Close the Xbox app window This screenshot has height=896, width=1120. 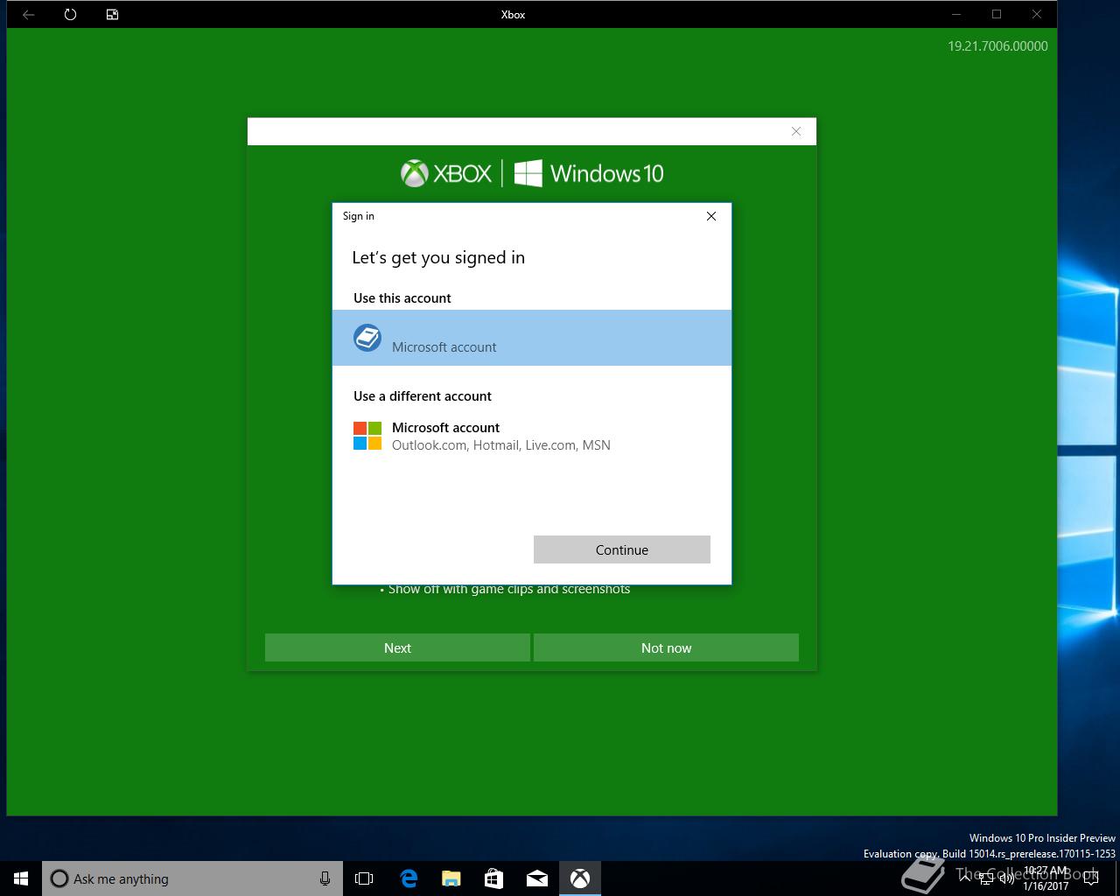tap(1037, 14)
